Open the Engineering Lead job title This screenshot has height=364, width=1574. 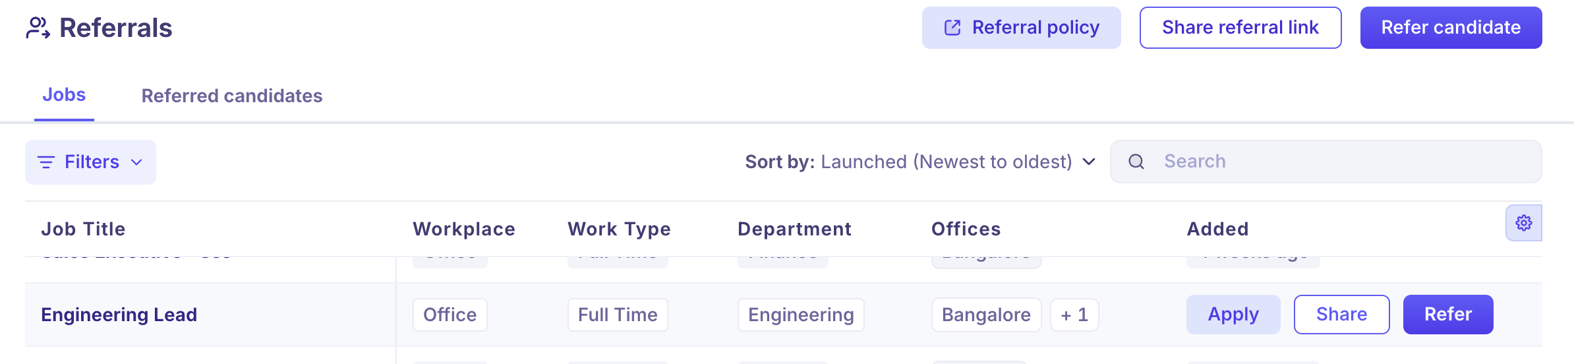point(119,315)
